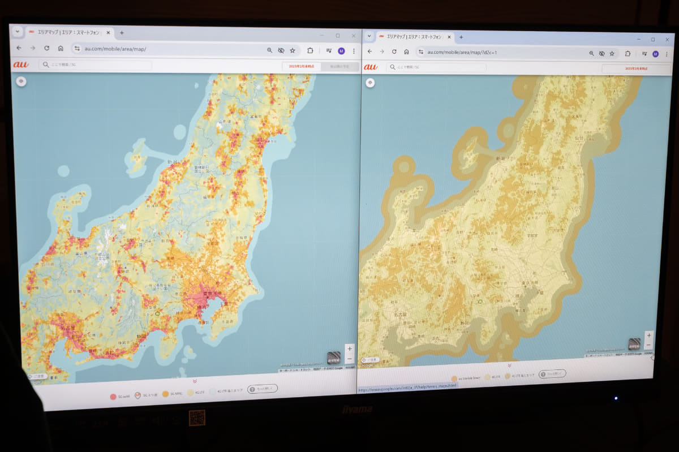Zoom in on the right map
The image size is (679, 452).
point(648,335)
